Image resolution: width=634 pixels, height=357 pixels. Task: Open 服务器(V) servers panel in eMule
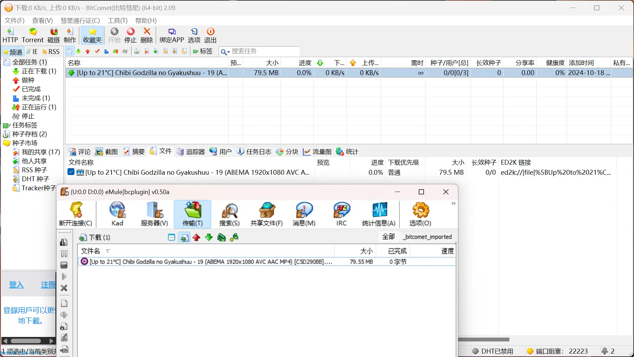pyautogui.click(x=154, y=214)
